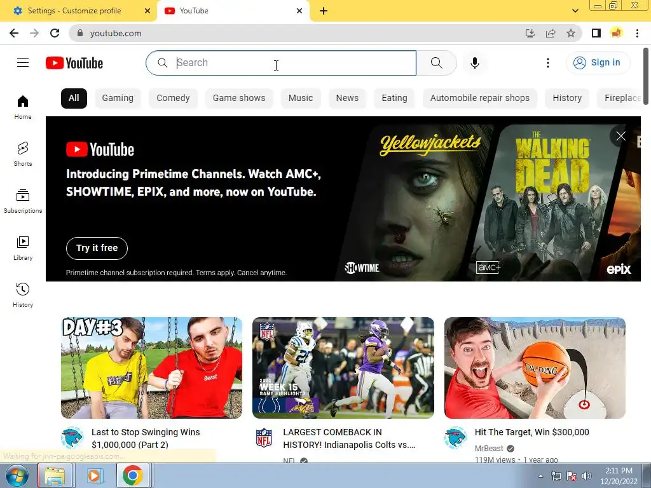The image size is (651, 488).
Task: Go to Home in sidebar
Action: click(23, 107)
